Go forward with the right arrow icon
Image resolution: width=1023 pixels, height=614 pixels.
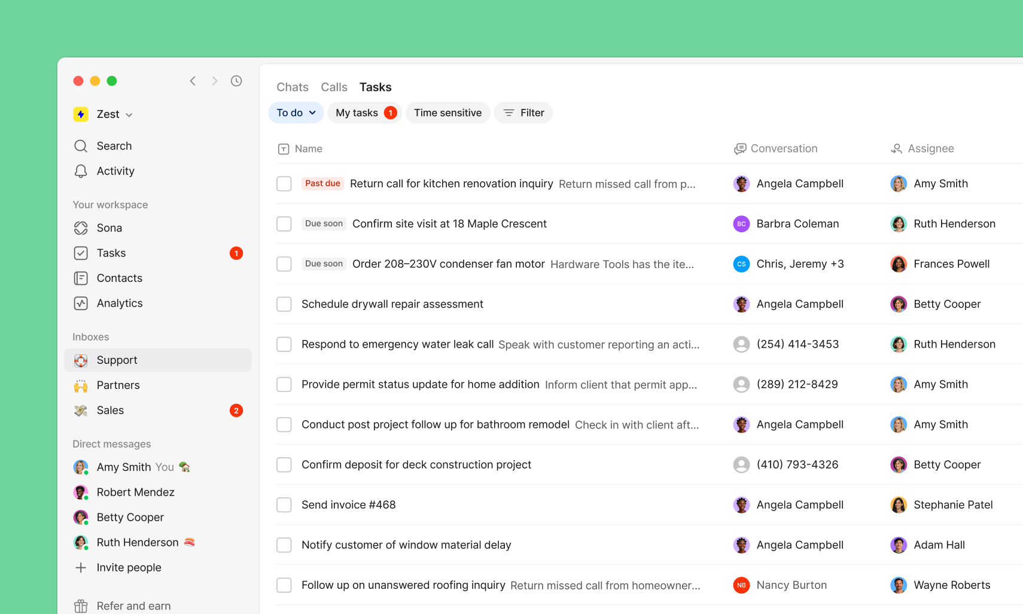[215, 81]
